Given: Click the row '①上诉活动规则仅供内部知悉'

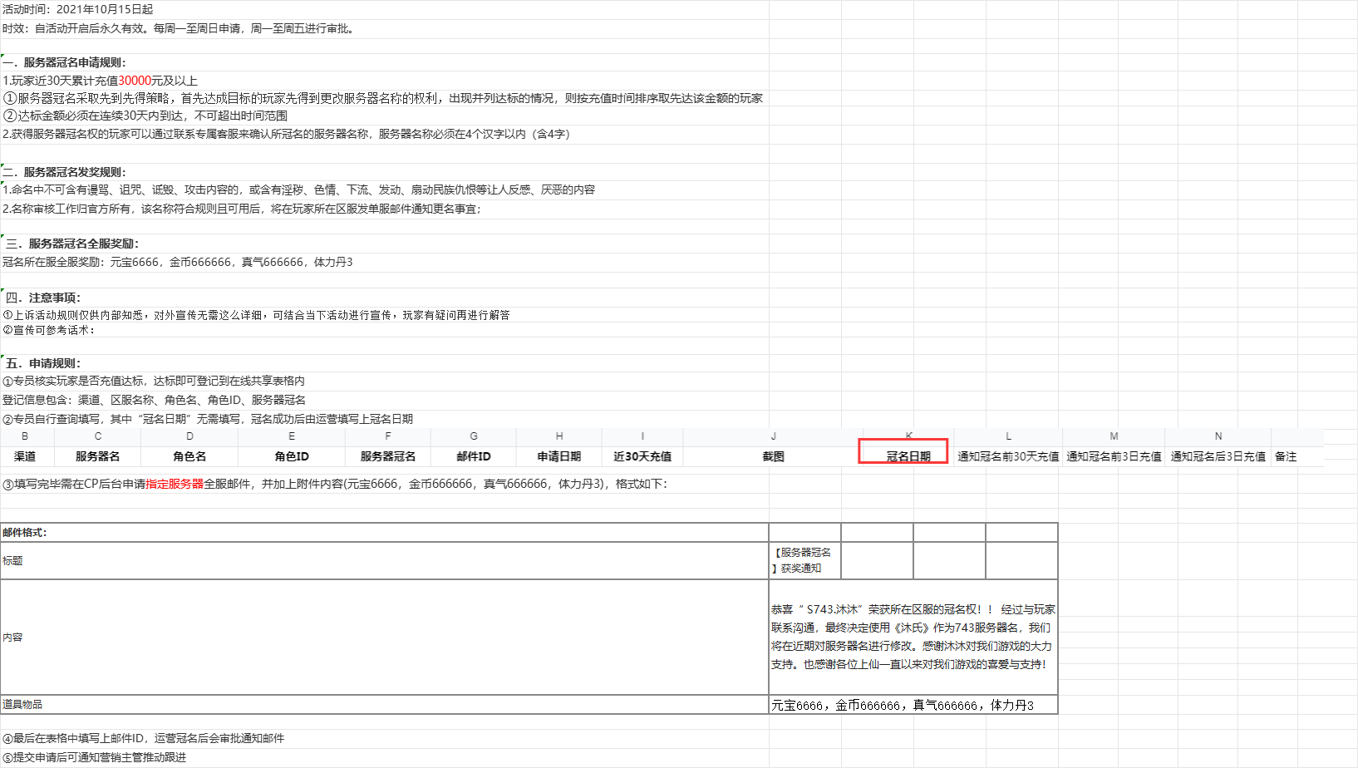Looking at the screenshot, I should tap(257, 315).
